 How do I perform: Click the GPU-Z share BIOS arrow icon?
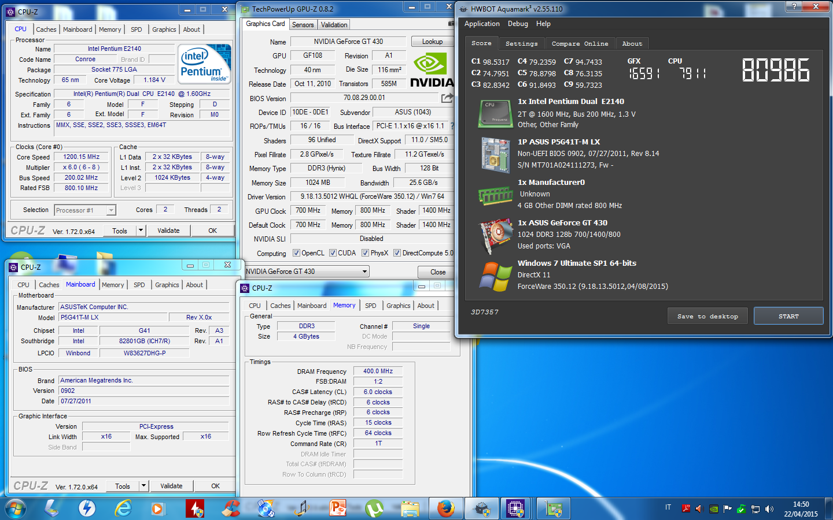pyautogui.click(x=447, y=98)
